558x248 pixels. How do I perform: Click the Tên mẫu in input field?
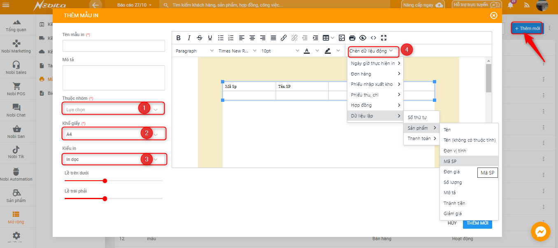tap(114, 46)
